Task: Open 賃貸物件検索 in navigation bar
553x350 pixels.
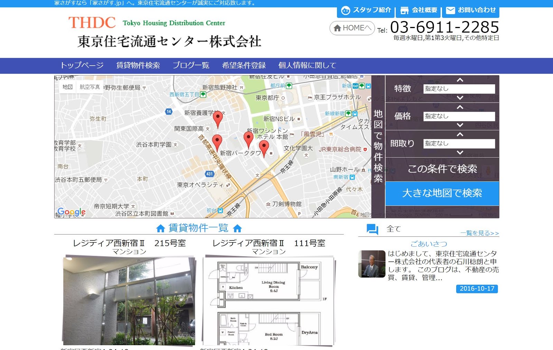Action: 138,65
